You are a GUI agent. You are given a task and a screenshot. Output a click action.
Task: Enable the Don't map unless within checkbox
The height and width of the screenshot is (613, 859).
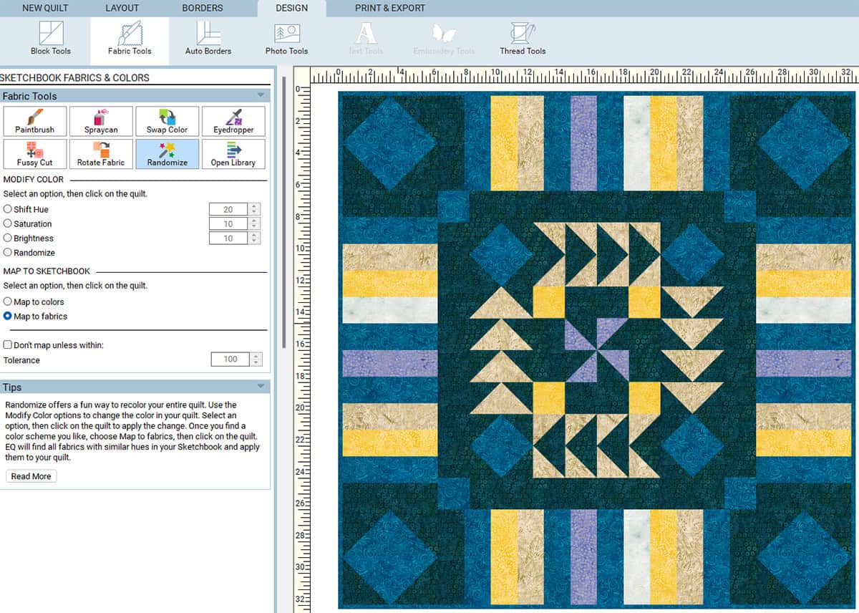point(8,344)
